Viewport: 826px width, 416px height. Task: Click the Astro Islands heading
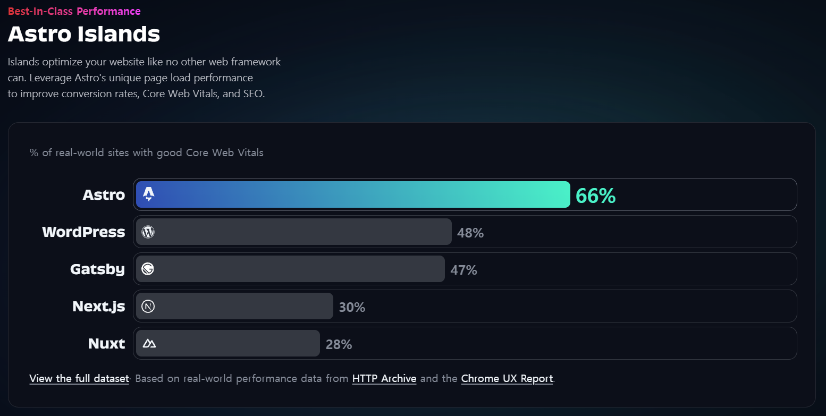point(84,34)
